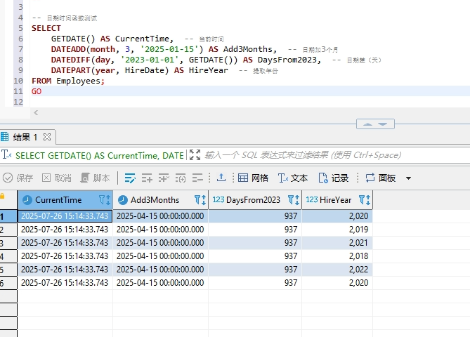Click filter icon on CurrentTime column
470x337 pixels.
pyautogui.click(x=104, y=200)
